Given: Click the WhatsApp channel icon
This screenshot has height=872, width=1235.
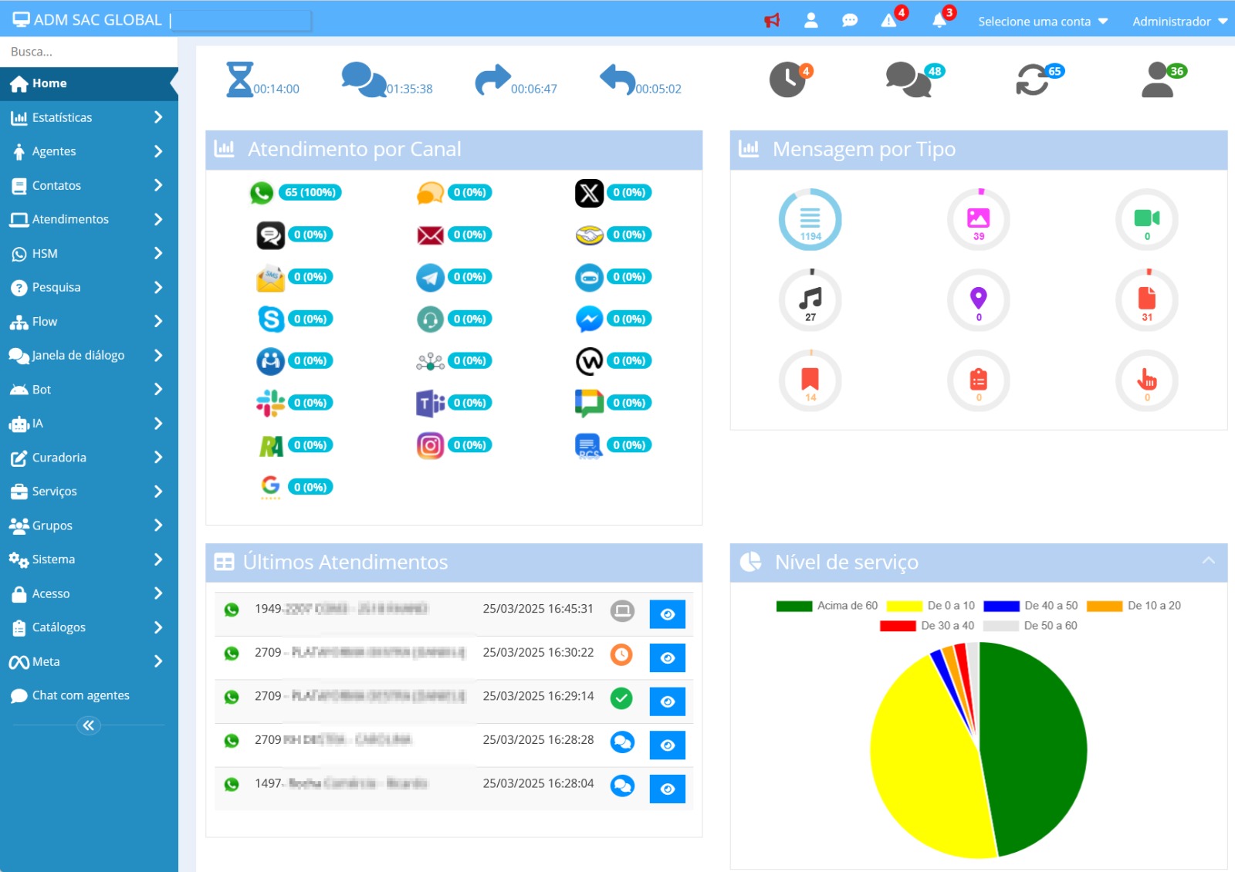Looking at the screenshot, I should click(x=262, y=193).
